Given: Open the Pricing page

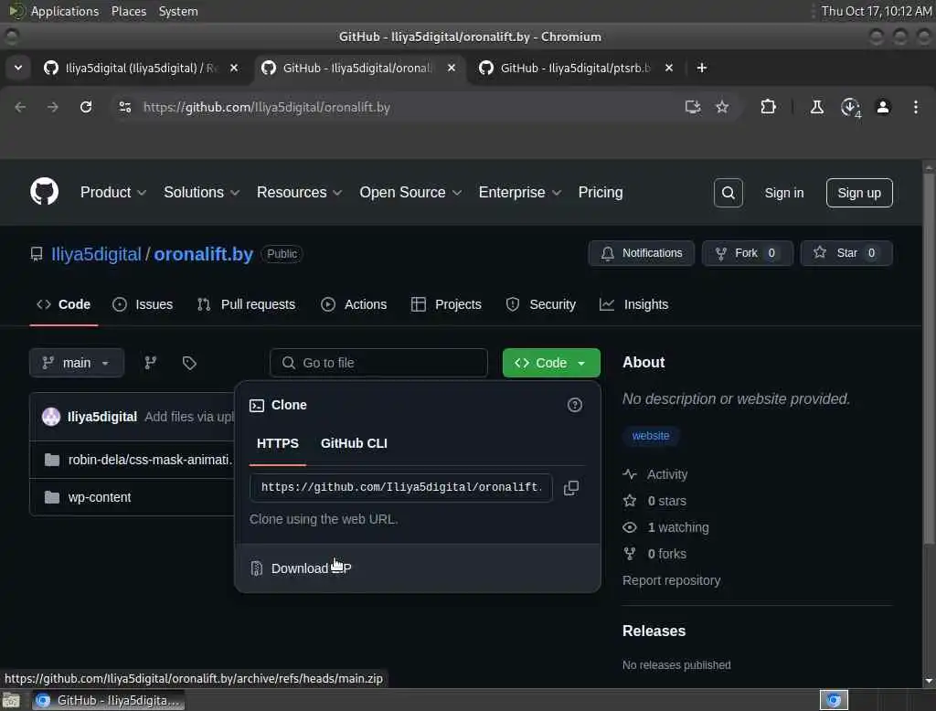Looking at the screenshot, I should 600,192.
